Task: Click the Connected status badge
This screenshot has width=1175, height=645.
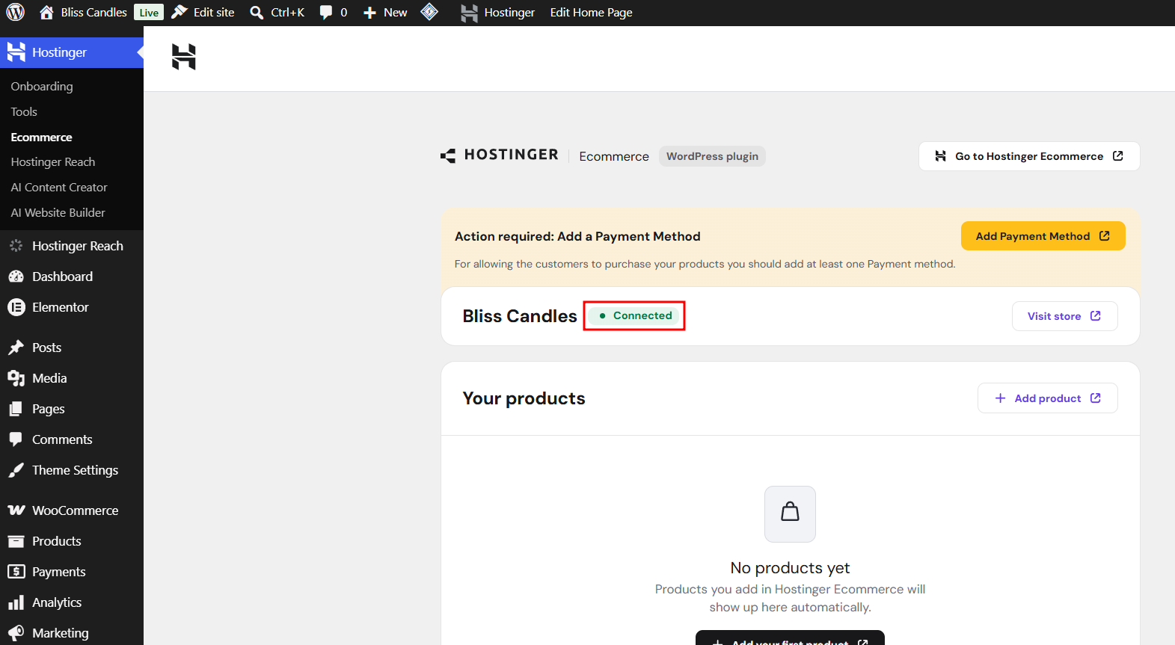Action: 634,315
